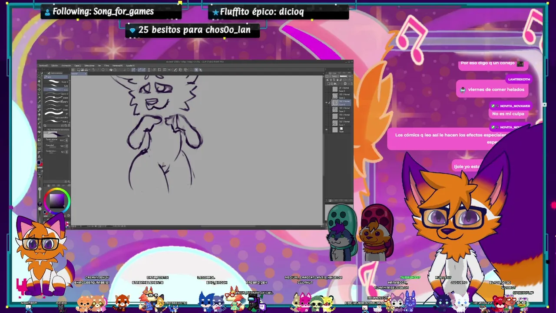Click the Save icon in command bar
556x313 pixels.
[86, 70]
